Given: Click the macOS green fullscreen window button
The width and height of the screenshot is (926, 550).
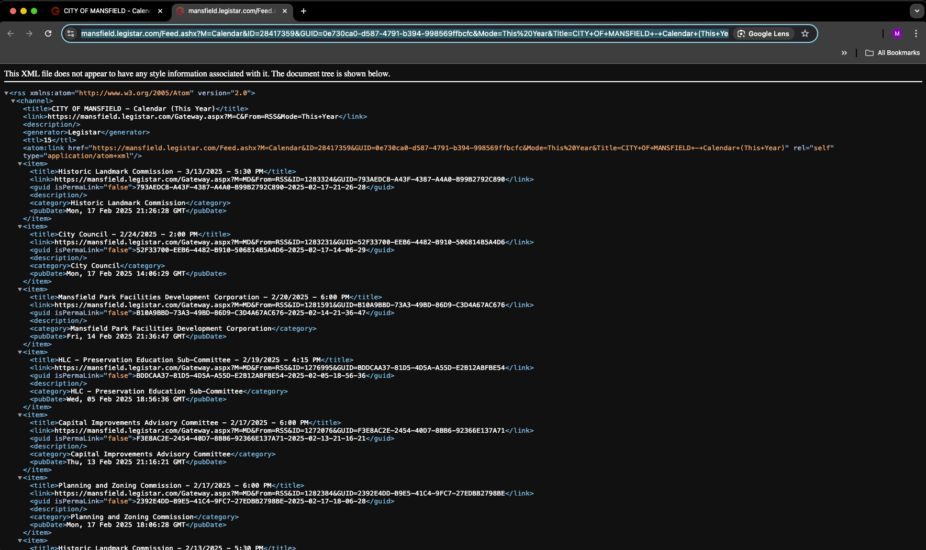Looking at the screenshot, I should click(34, 11).
